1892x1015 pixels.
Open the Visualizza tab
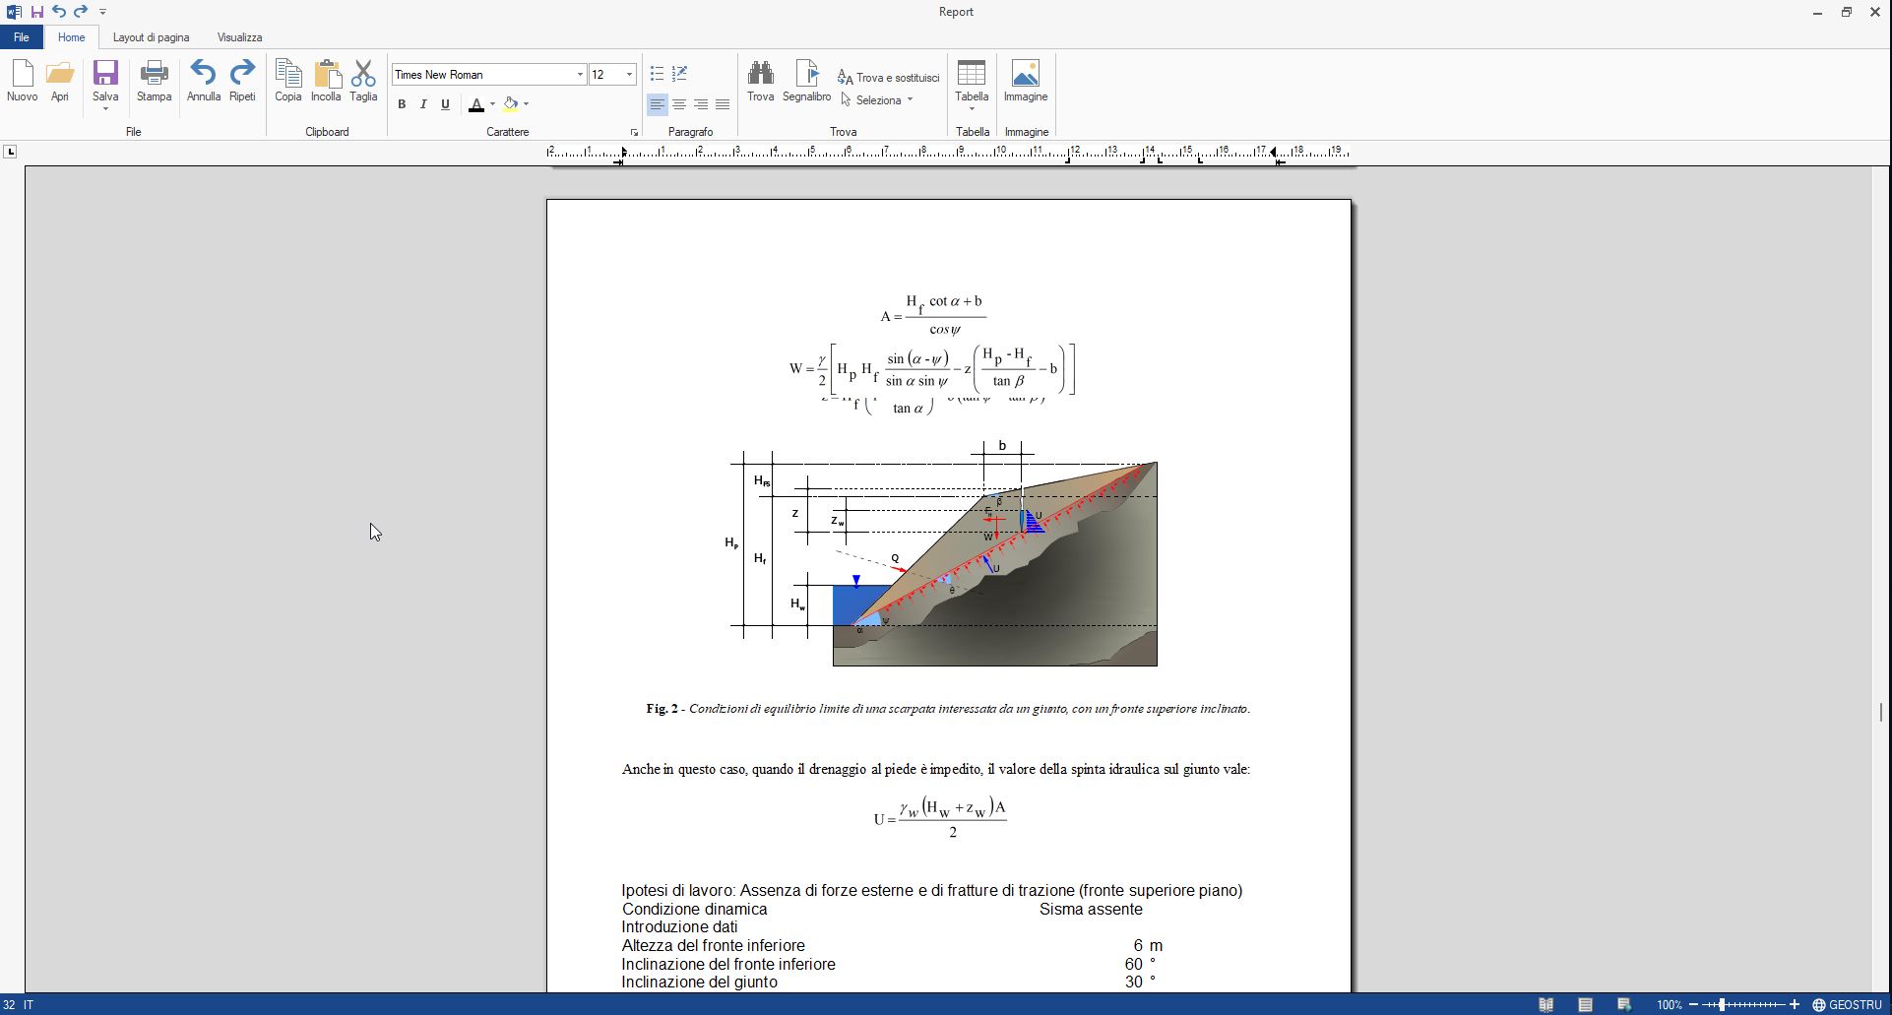point(239,37)
